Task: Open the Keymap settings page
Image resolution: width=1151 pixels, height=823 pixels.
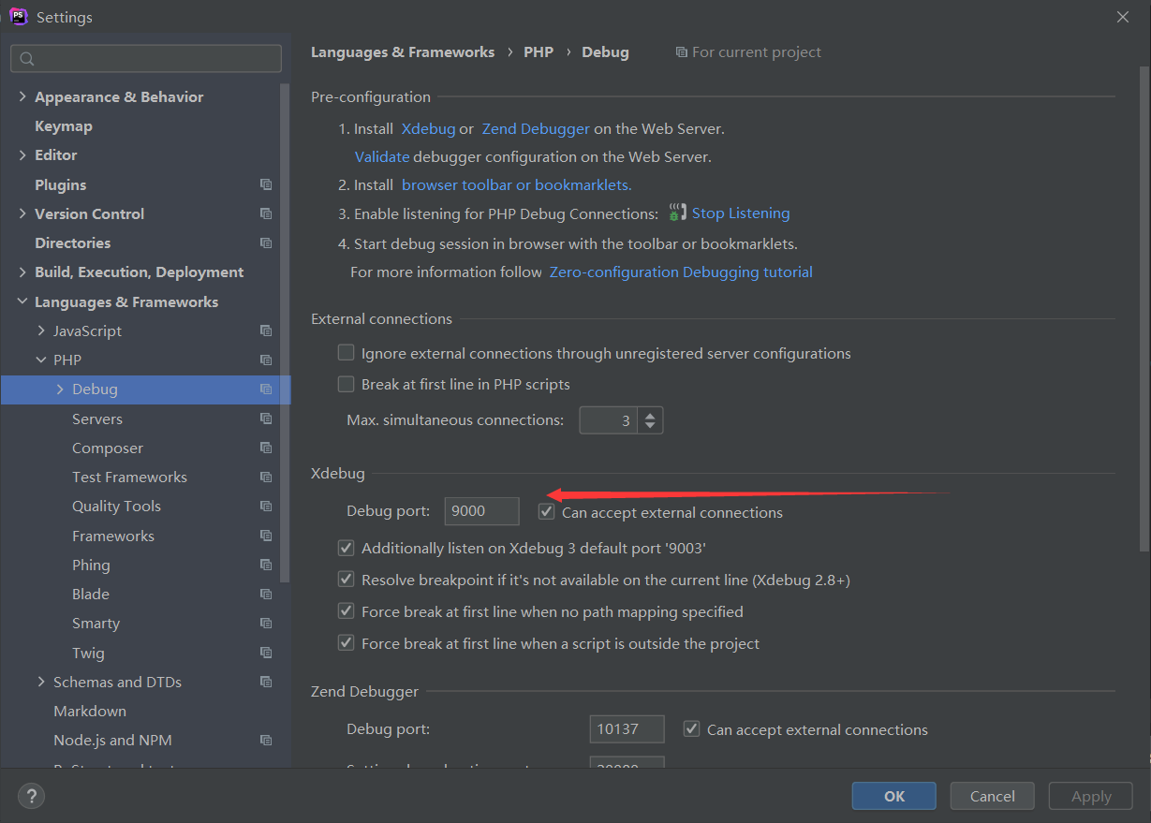Action: pos(64,126)
